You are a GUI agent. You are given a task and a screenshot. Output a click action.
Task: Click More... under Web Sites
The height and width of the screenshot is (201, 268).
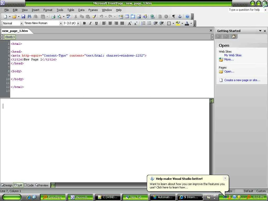pyautogui.click(x=229, y=59)
